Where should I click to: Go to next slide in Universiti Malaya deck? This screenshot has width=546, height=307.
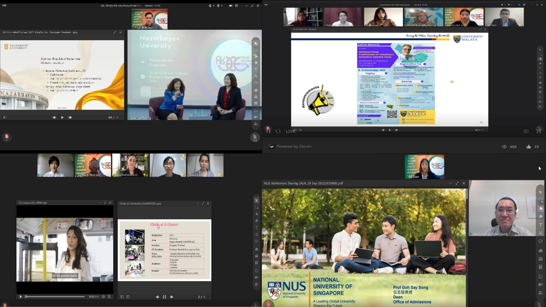click(x=397, y=130)
